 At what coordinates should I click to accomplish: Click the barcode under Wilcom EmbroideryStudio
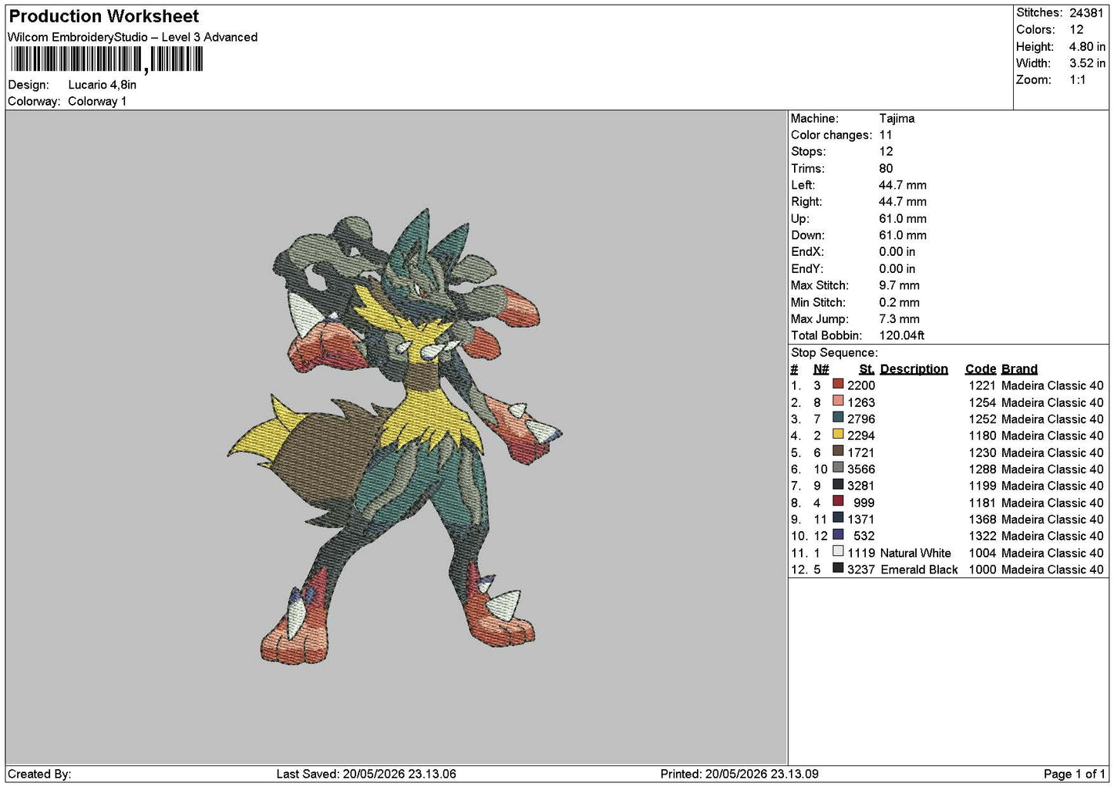[x=106, y=59]
